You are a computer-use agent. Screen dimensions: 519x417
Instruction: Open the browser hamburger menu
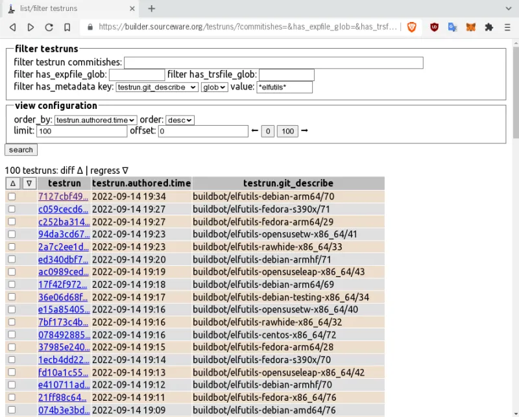pyautogui.click(x=507, y=27)
